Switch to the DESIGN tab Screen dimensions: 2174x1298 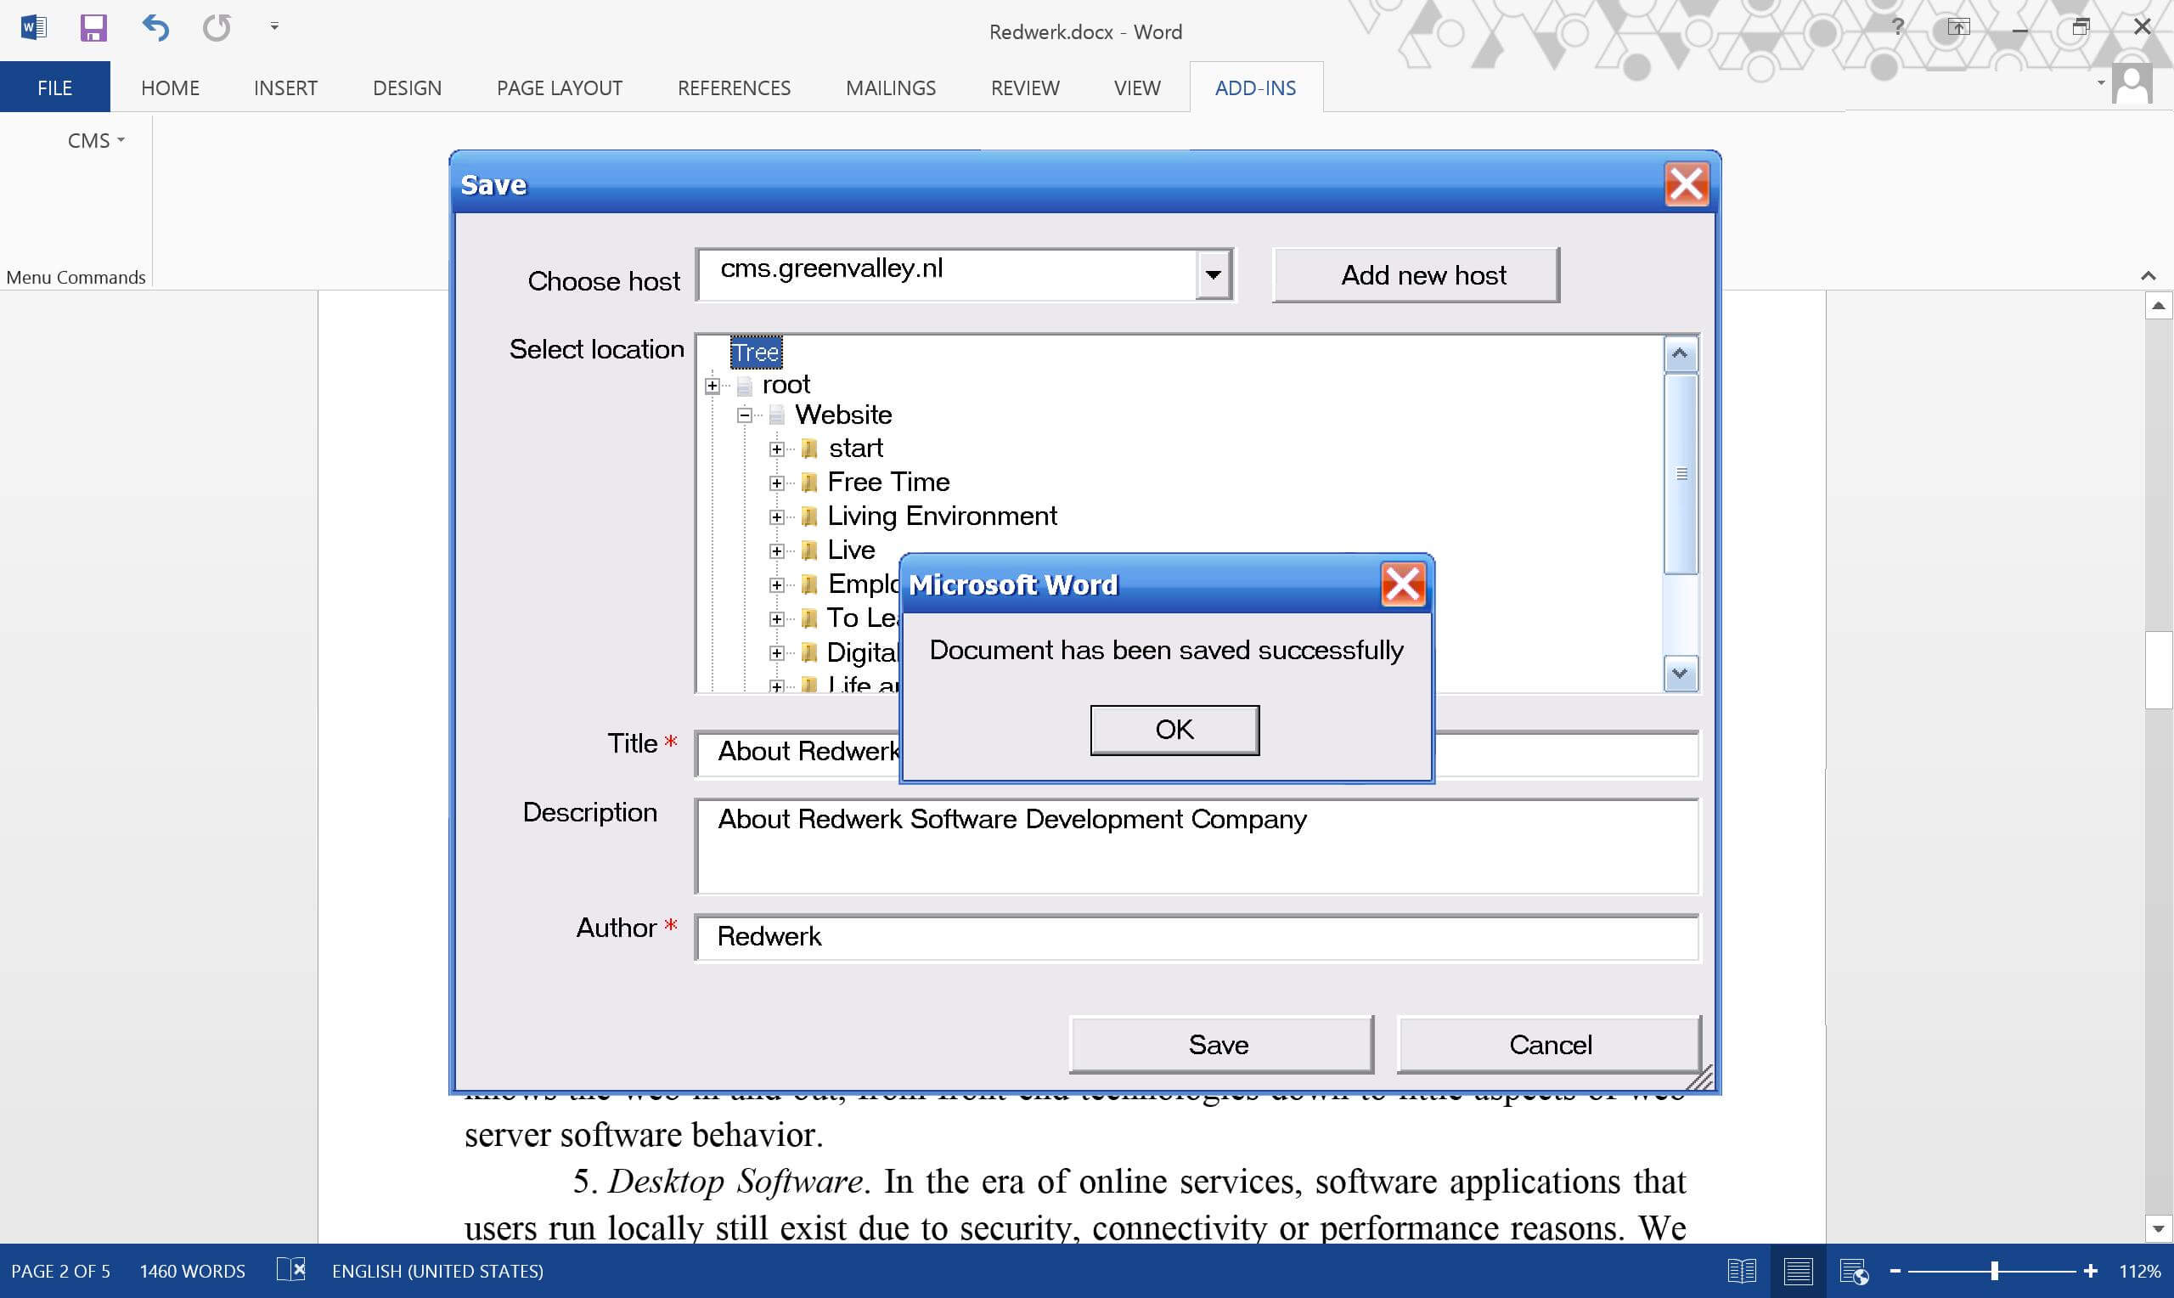tap(408, 87)
